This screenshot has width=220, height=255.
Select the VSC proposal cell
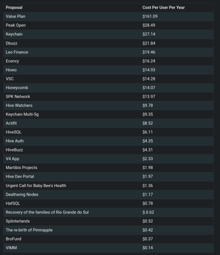coord(9,79)
